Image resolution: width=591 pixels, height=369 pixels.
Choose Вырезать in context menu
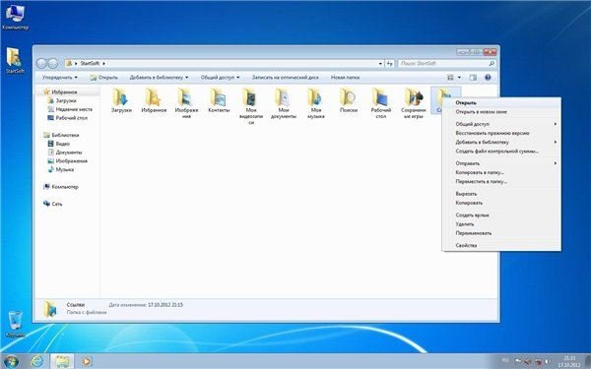click(501, 194)
